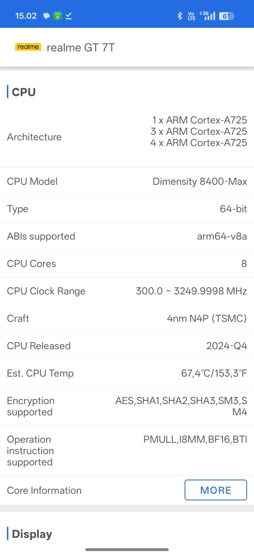The height and width of the screenshot is (556, 254).
Task: Tap the CPU section header
Action: (24, 92)
